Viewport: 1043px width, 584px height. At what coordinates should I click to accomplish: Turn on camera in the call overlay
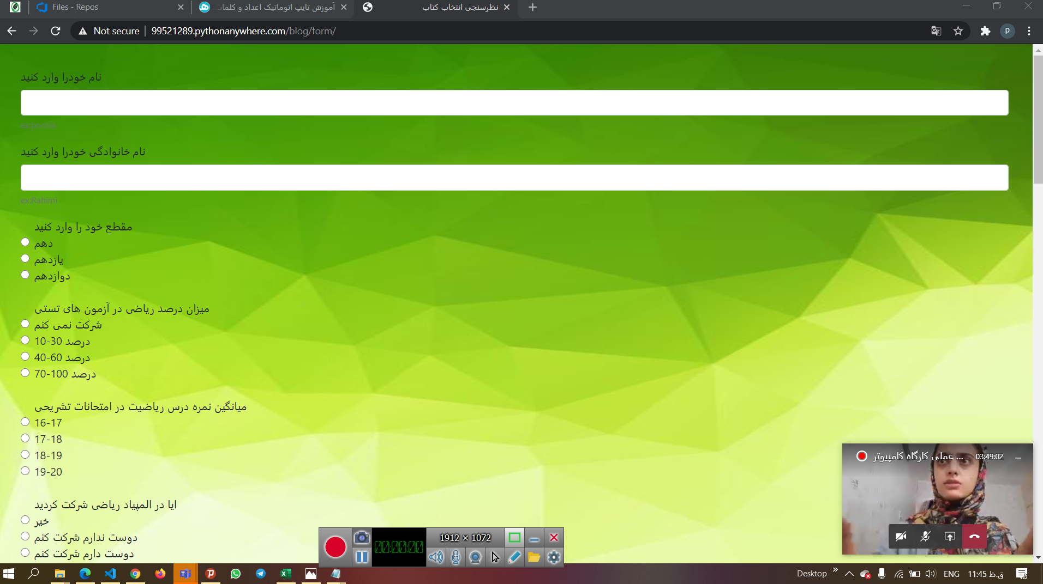[x=901, y=537]
